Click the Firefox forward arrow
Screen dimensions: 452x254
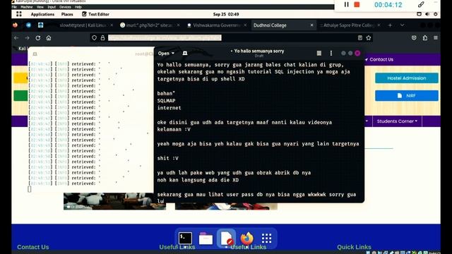27,37
